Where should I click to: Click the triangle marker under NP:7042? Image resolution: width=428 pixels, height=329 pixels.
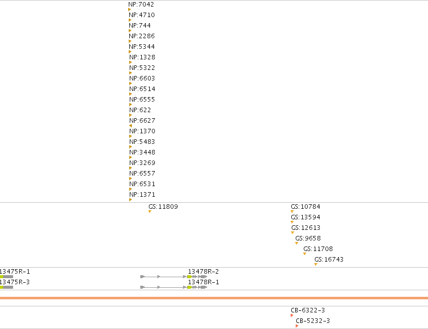pos(130,10)
